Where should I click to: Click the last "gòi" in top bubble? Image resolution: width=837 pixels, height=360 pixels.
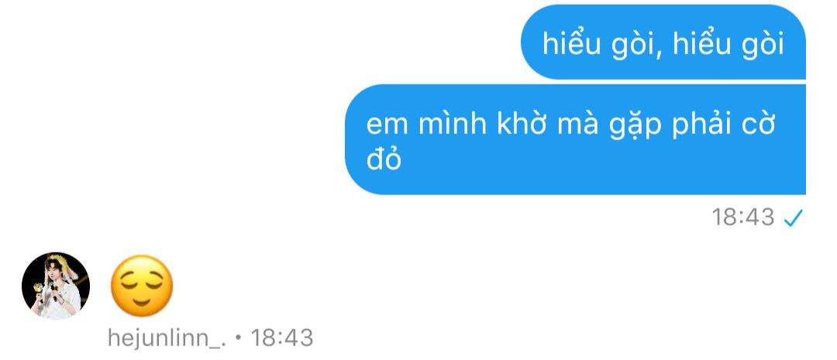coord(764,43)
